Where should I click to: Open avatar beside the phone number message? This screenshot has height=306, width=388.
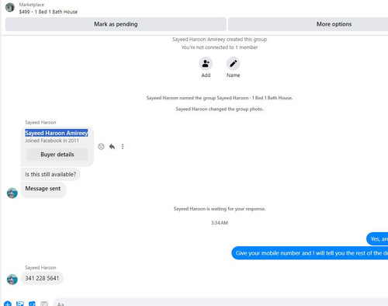(x=12, y=280)
